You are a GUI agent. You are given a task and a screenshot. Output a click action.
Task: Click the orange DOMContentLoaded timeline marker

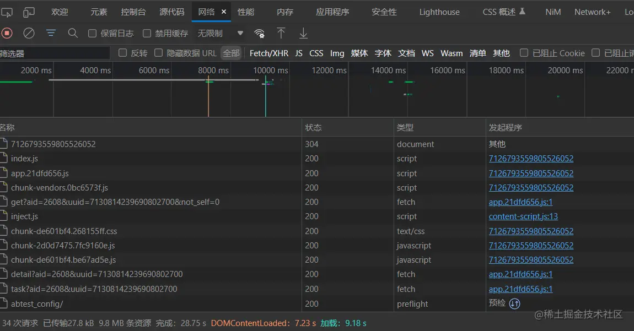[x=208, y=97]
